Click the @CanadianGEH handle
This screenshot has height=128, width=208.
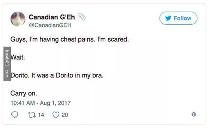pyautogui.click(x=50, y=25)
